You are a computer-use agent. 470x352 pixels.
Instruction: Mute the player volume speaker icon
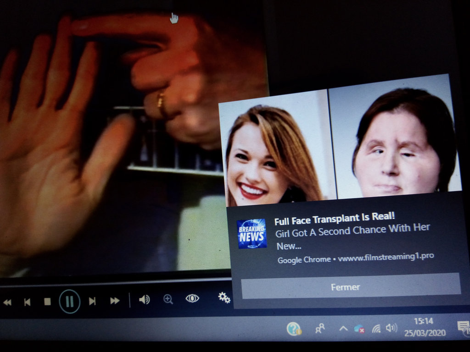[x=145, y=299]
